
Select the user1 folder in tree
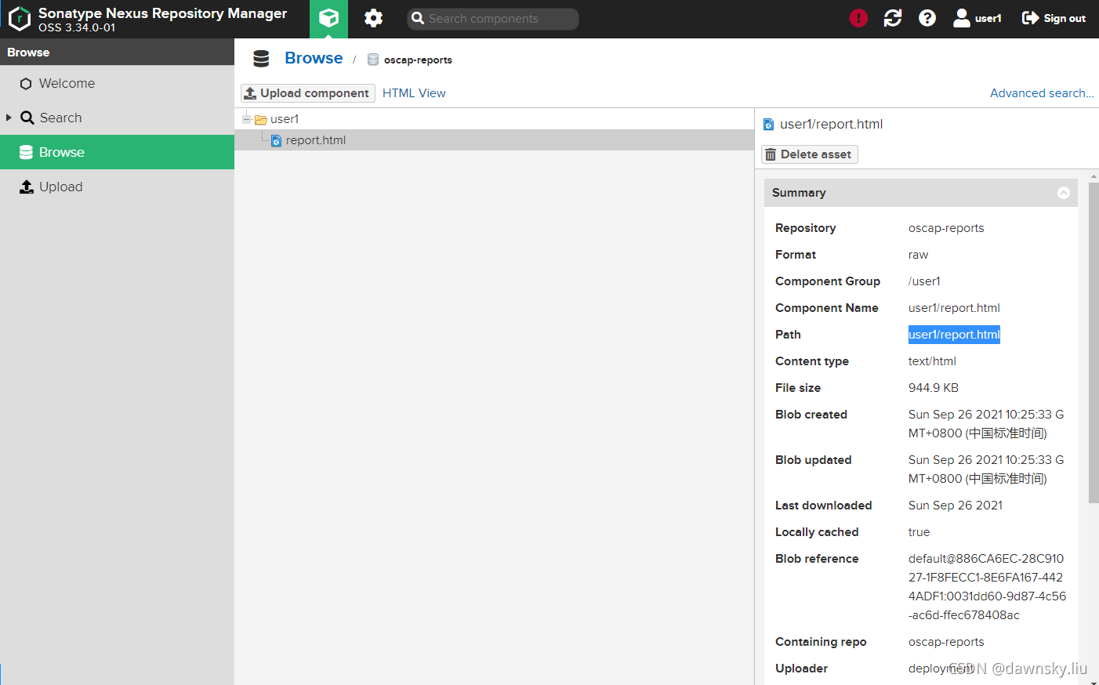pyautogui.click(x=285, y=119)
